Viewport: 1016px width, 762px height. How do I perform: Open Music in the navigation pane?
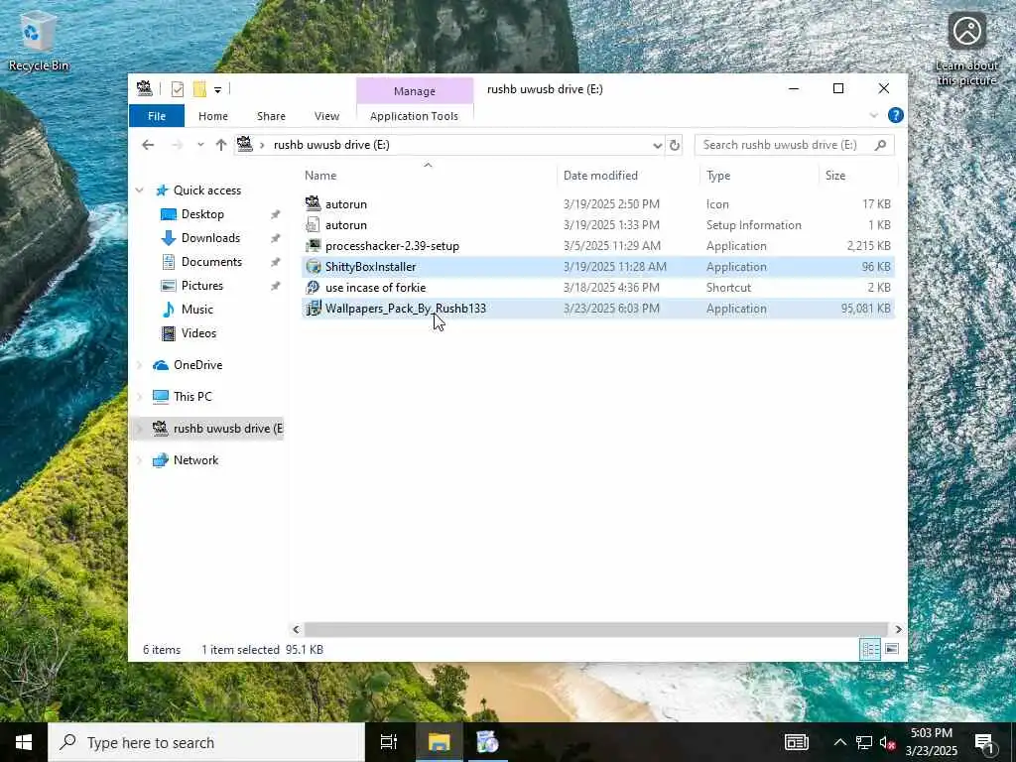point(197,310)
